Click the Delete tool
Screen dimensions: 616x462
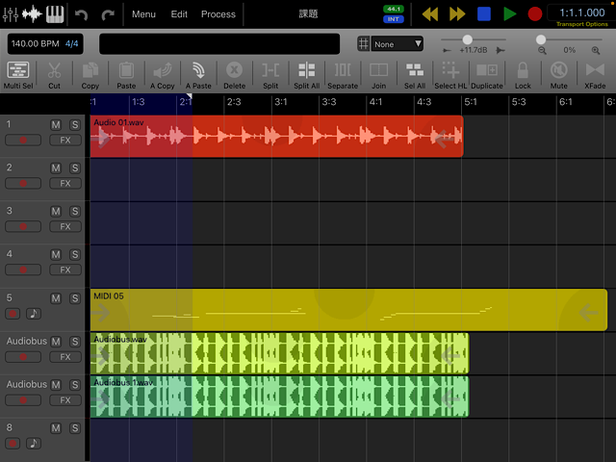235,75
